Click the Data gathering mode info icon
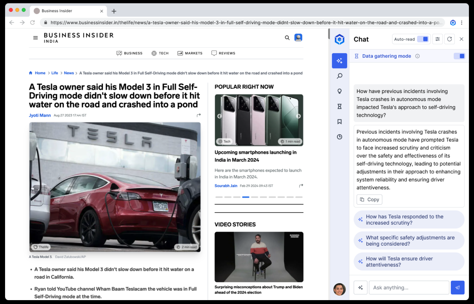Image resolution: width=474 pixels, height=304 pixels. click(417, 56)
